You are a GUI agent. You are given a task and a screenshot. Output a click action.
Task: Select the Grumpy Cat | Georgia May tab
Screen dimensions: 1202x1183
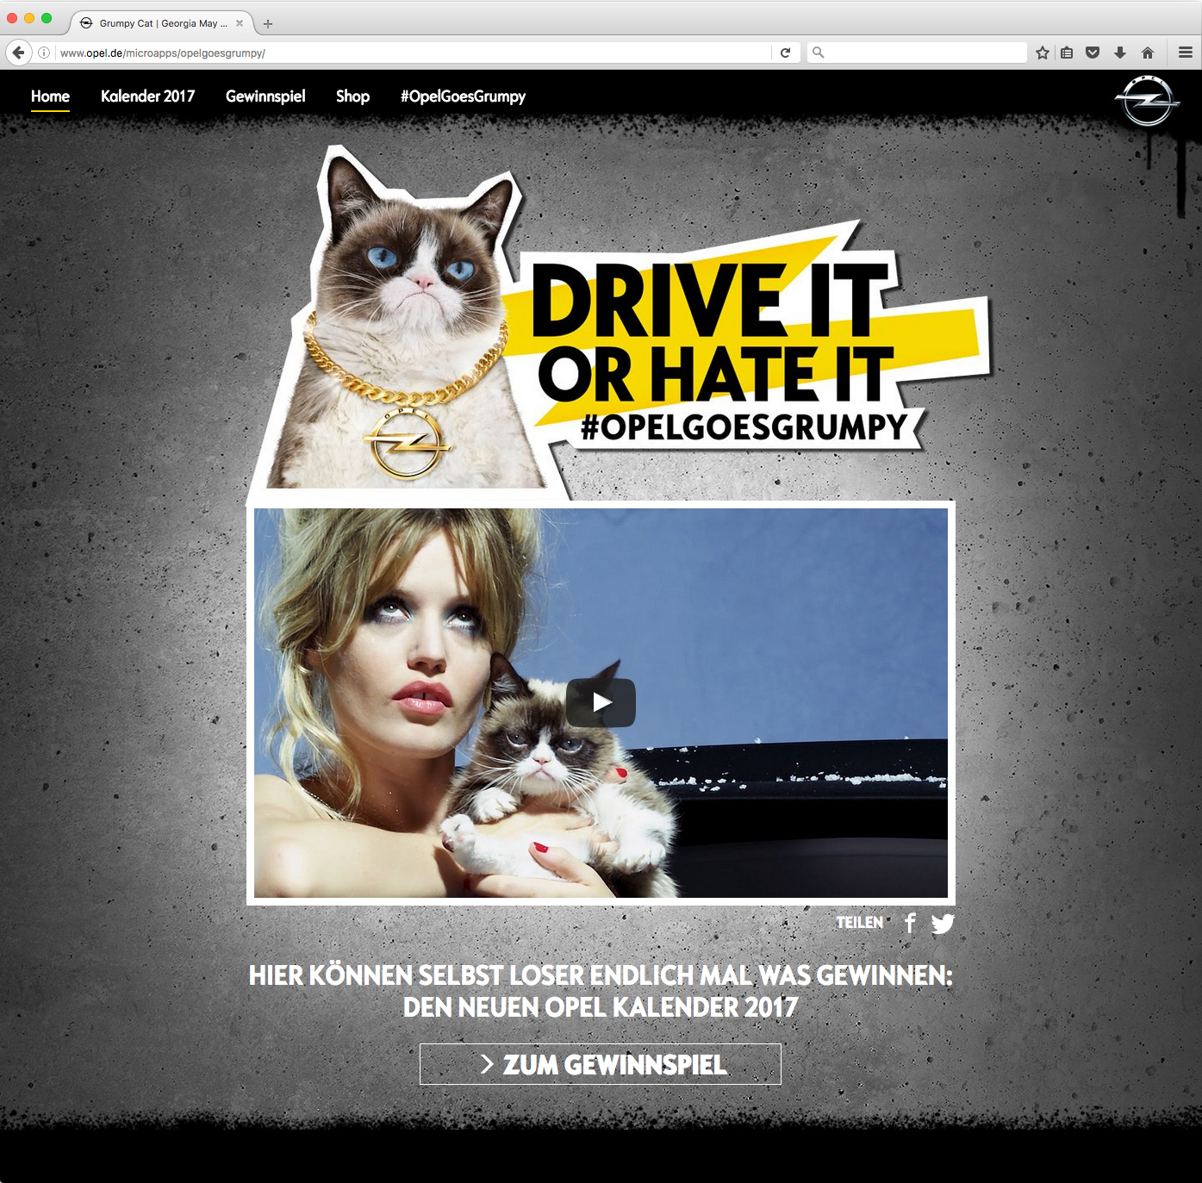(x=162, y=23)
